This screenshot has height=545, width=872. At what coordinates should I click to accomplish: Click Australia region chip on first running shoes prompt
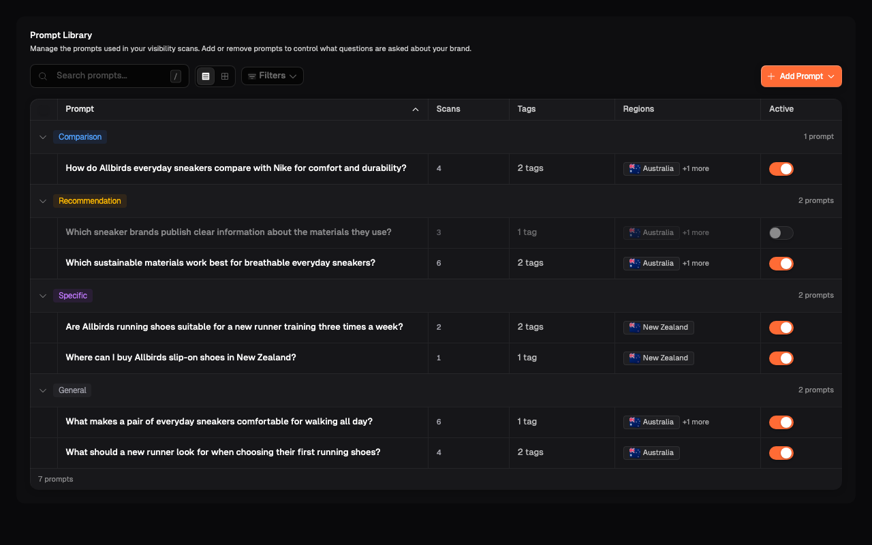click(x=651, y=453)
